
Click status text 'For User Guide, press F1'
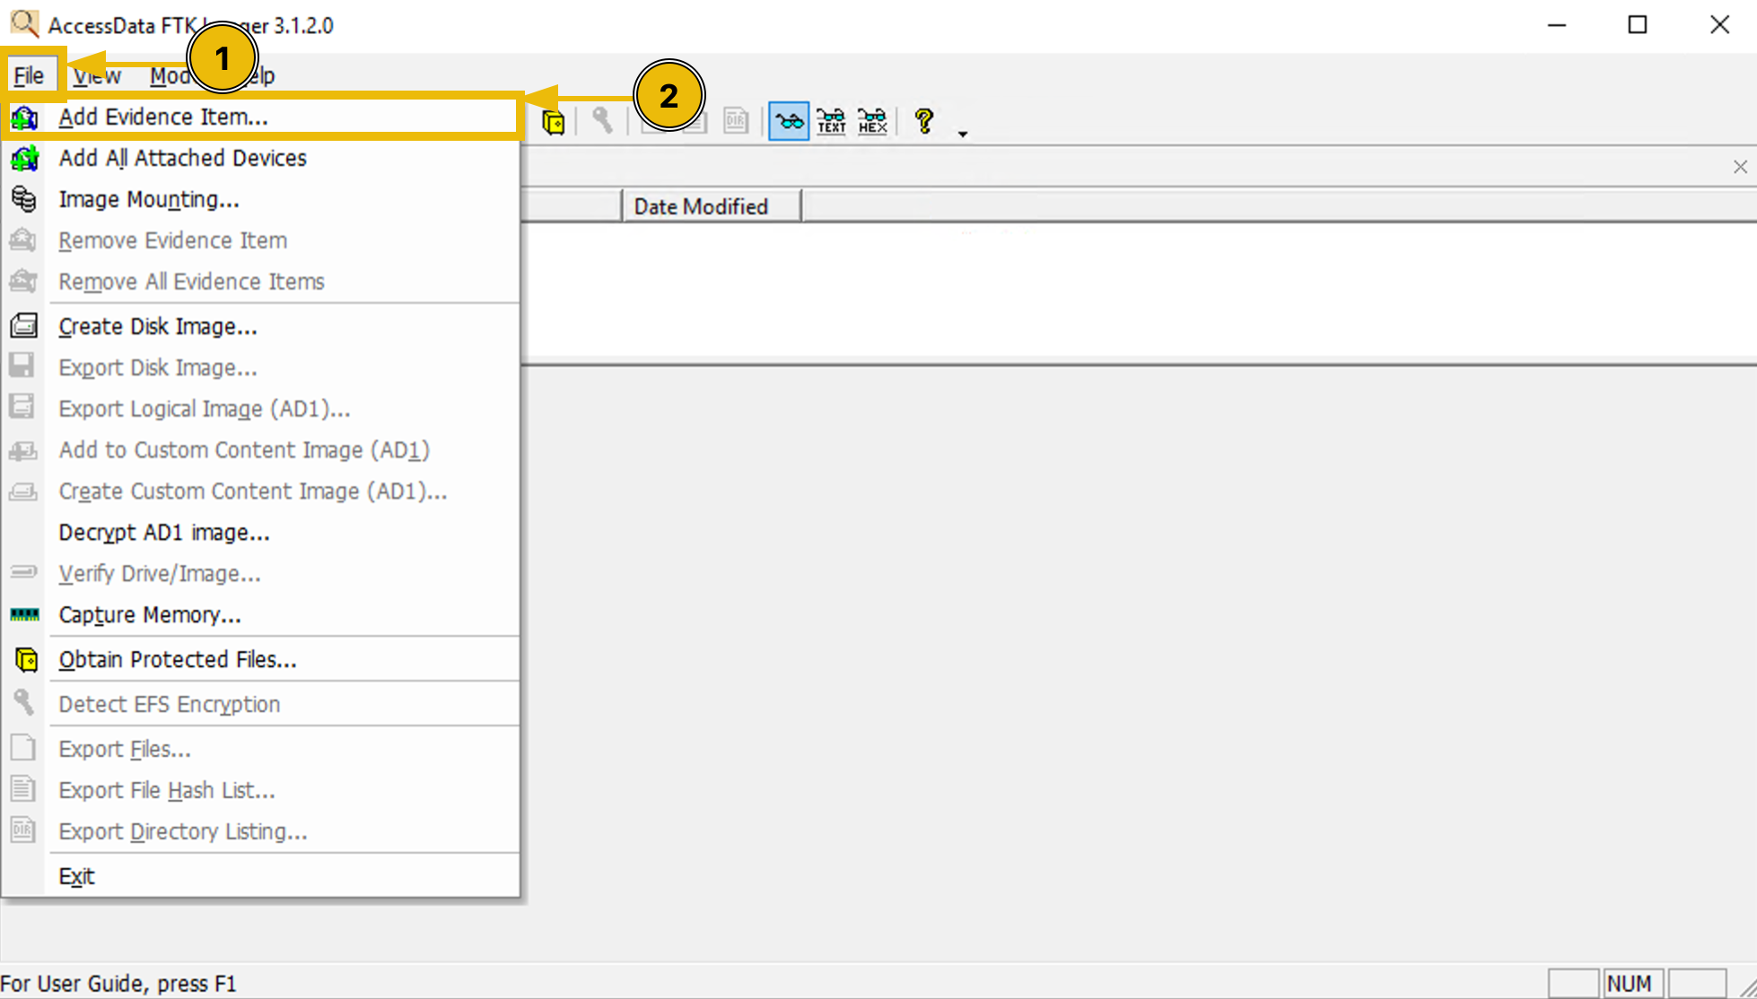(118, 984)
